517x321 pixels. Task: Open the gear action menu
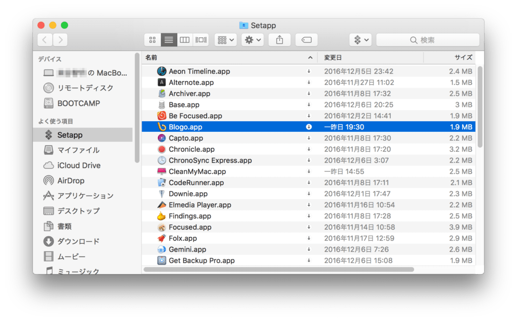point(252,40)
